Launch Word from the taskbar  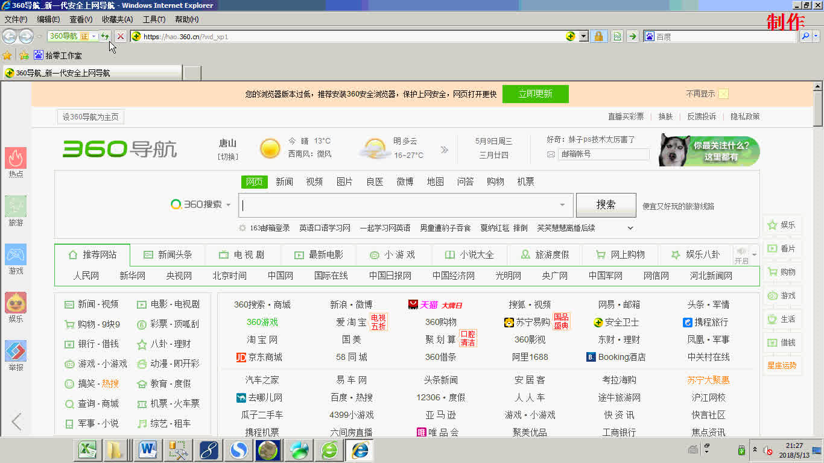coord(147,450)
